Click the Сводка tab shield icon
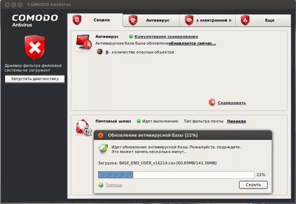The image size is (296, 204). pos(77,20)
